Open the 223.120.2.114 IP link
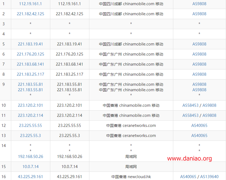Viewport: 226px width, 180px height. (x=30, y=115)
